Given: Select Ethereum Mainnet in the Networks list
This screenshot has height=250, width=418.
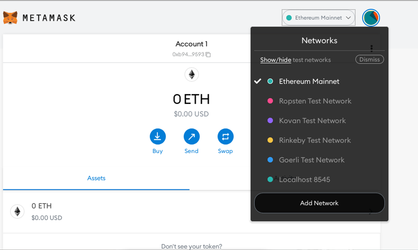Looking at the screenshot, I should [319, 81].
